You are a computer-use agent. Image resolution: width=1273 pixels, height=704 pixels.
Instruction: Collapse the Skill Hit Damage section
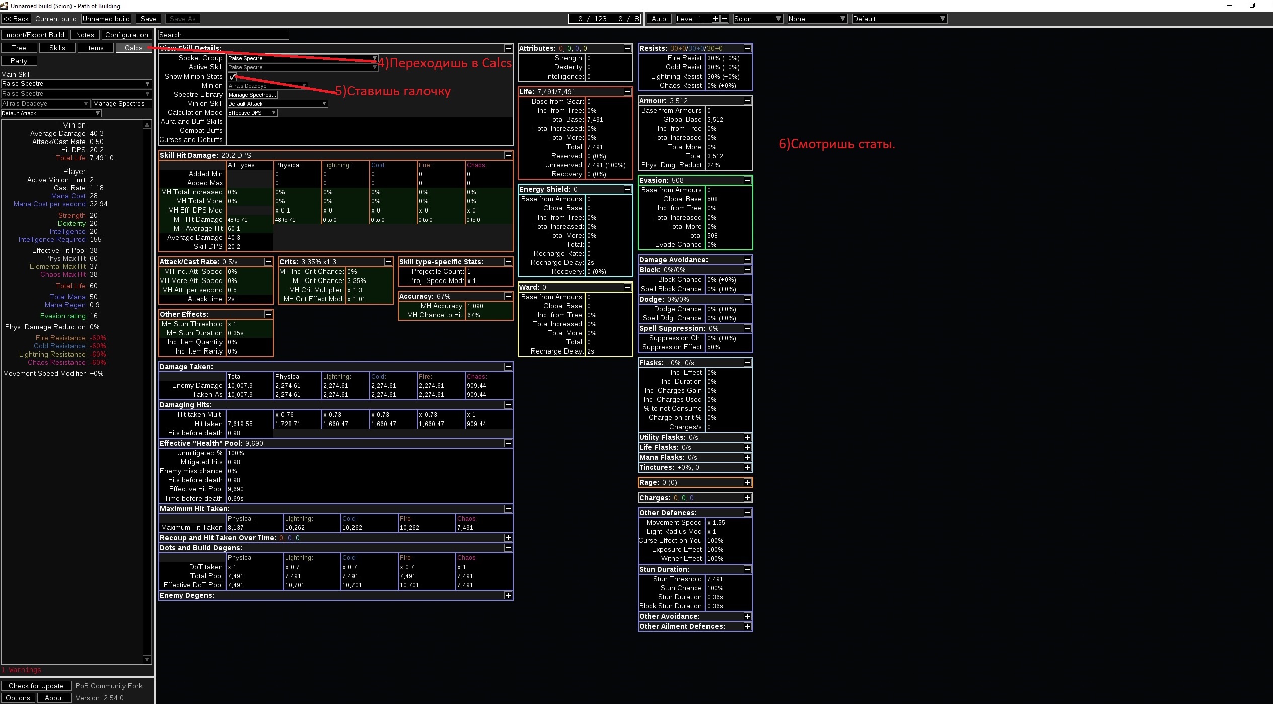point(508,155)
